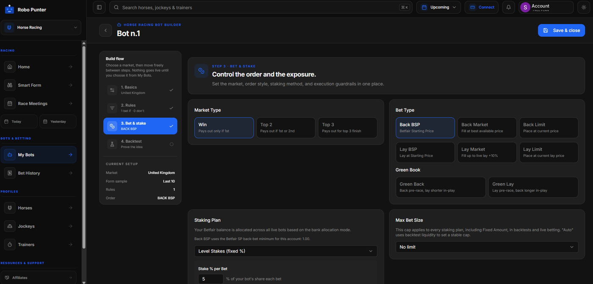This screenshot has width=593, height=284.
Task: Click the Robo Punter robot logo
Action: pos(9,9)
